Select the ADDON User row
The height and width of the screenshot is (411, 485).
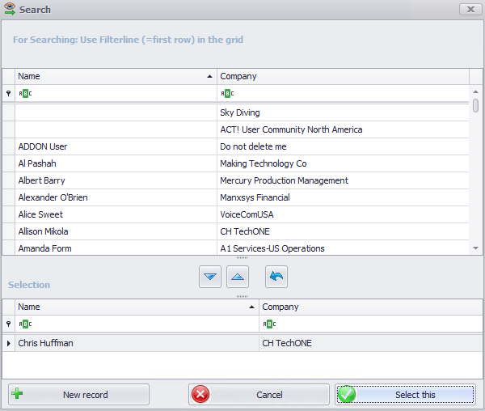tap(236, 146)
